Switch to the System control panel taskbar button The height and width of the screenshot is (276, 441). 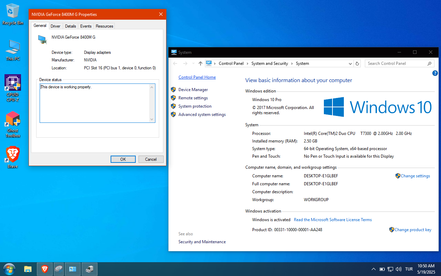pos(73,269)
